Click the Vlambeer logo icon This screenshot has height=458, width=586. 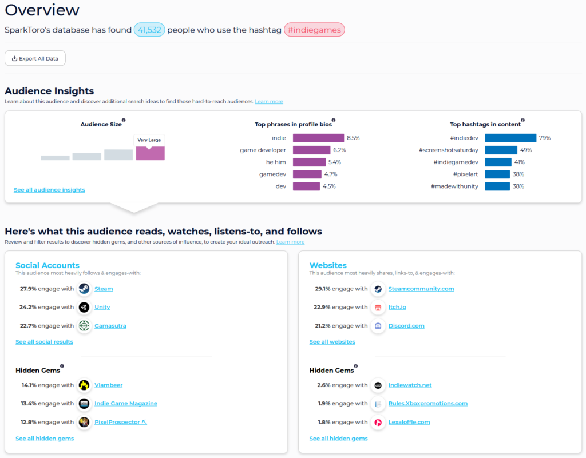pyautogui.click(x=84, y=385)
